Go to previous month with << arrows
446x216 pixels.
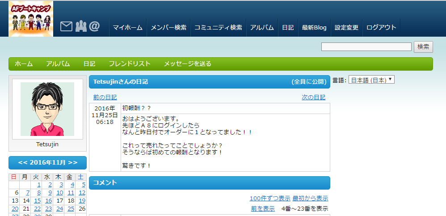(23, 163)
